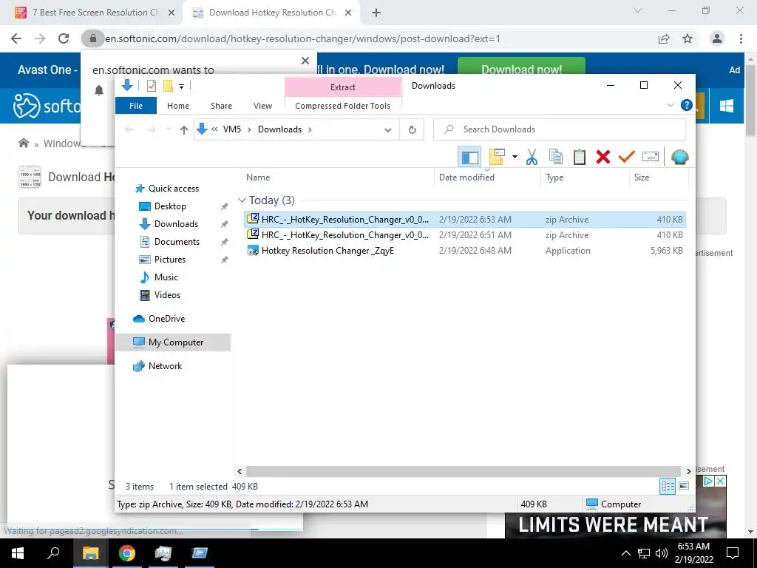Click the chevron after Downloads breadcrumb
Image resolution: width=757 pixels, height=568 pixels.
point(310,129)
